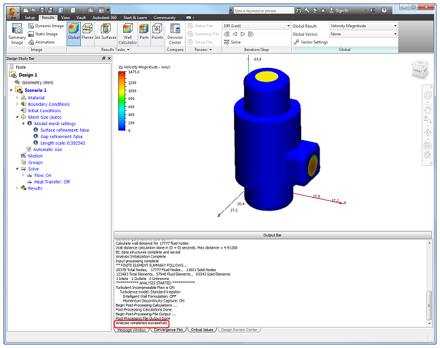Click the pan hand icon in navigation bar
Image resolution: width=440 pixels, height=348 pixels.
427,109
